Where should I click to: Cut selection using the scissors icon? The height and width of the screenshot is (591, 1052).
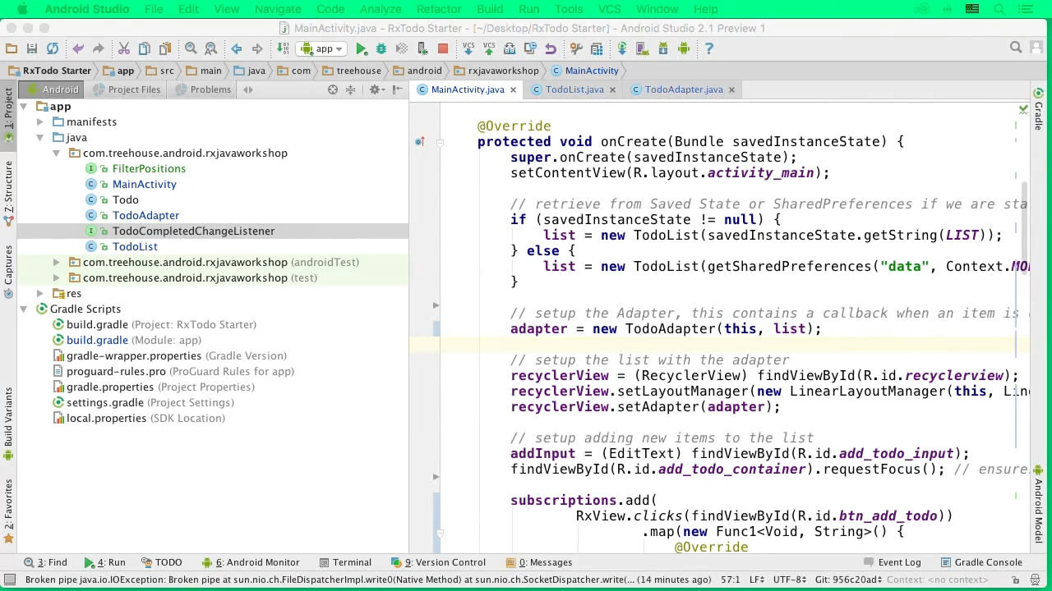click(x=124, y=48)
